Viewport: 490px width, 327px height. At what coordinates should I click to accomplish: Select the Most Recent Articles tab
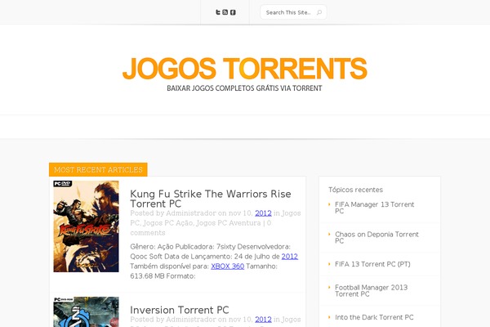click(x=98, y=169)
